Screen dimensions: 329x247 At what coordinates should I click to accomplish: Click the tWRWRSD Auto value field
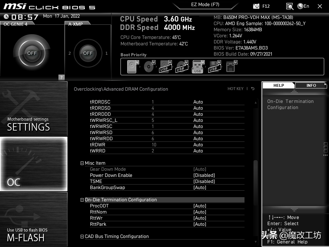click(x=198, y=132)
